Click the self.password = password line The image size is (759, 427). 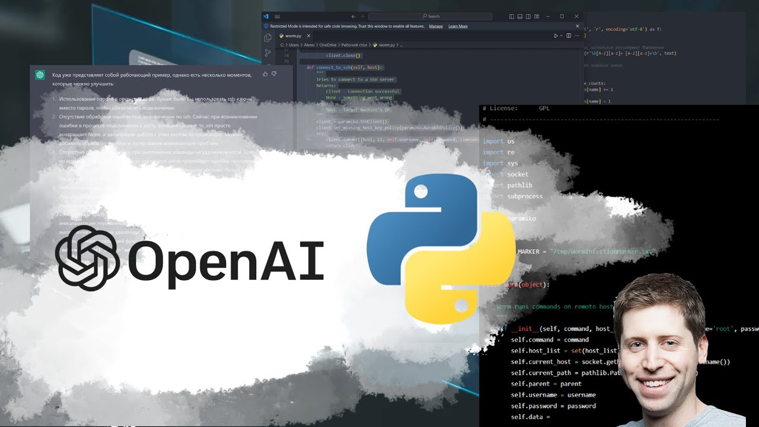[x=553, y=406]
